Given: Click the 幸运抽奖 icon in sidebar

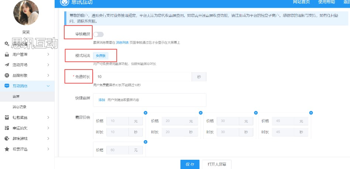Looking at the screenshot, I should (7, 128).
